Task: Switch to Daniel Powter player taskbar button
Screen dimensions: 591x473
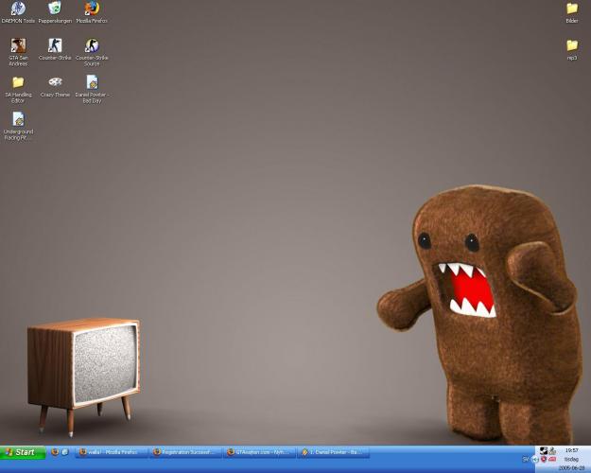Action: [334, 452]
